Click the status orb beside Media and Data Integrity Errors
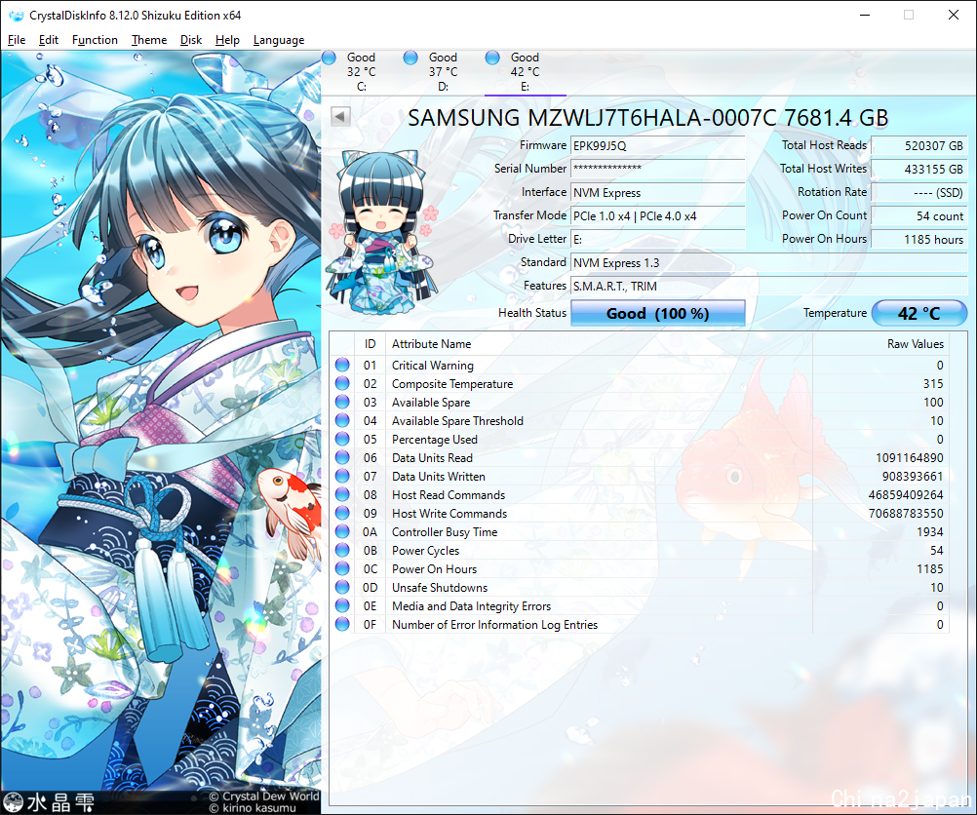This screenshot has width=977, height=815. tap(342, 605)
